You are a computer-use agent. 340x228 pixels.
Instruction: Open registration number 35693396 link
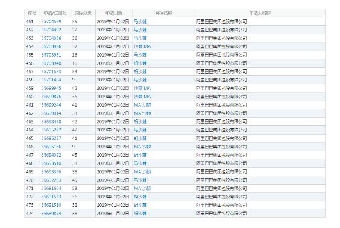[51, 172]
